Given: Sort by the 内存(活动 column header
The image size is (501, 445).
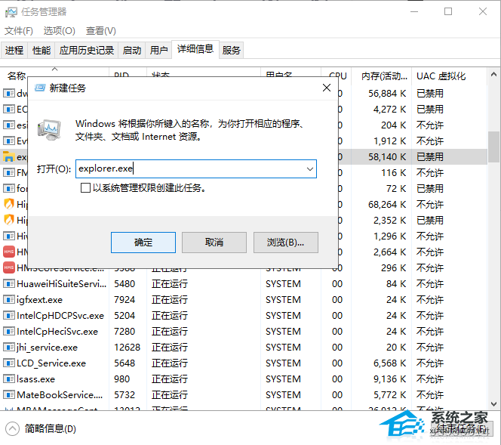Looking at the screenshot, I should click(384, 76).
